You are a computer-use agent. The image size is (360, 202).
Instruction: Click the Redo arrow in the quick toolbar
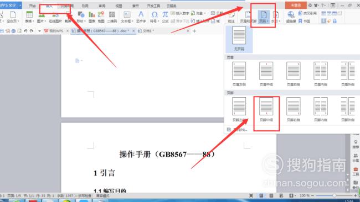[x=32, y=31]
